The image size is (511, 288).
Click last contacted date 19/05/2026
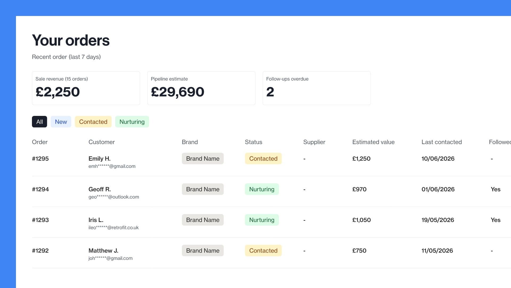pyautogui.click(x=438, y=220)
